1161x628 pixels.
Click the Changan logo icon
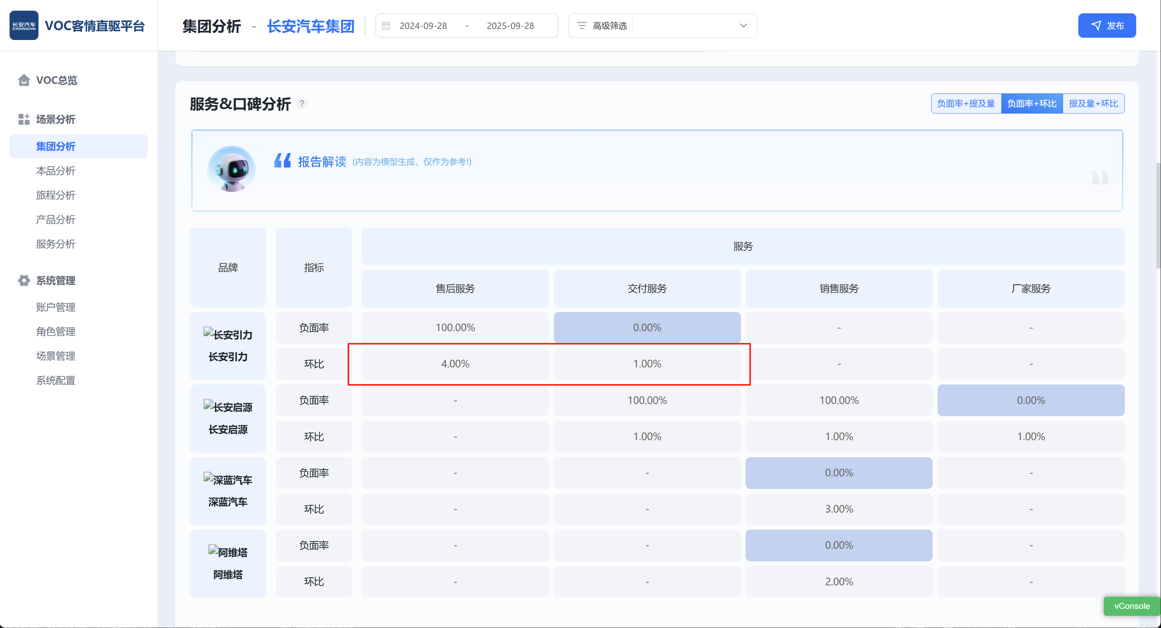click(x=24, y=26)
